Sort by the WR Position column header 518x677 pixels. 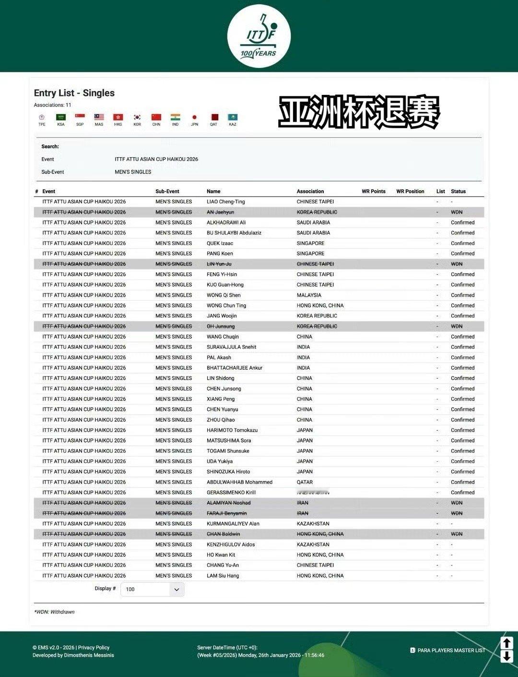[410, 191]
